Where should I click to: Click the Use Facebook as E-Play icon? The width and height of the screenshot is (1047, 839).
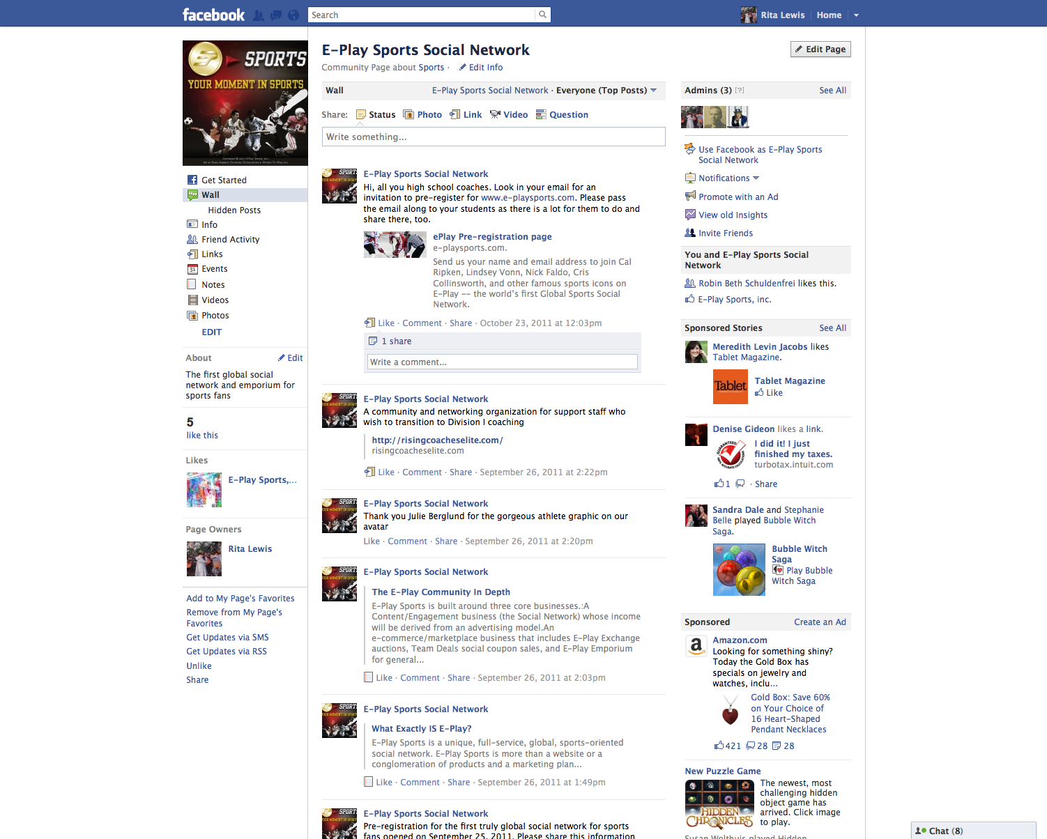[x=690, y=149]
